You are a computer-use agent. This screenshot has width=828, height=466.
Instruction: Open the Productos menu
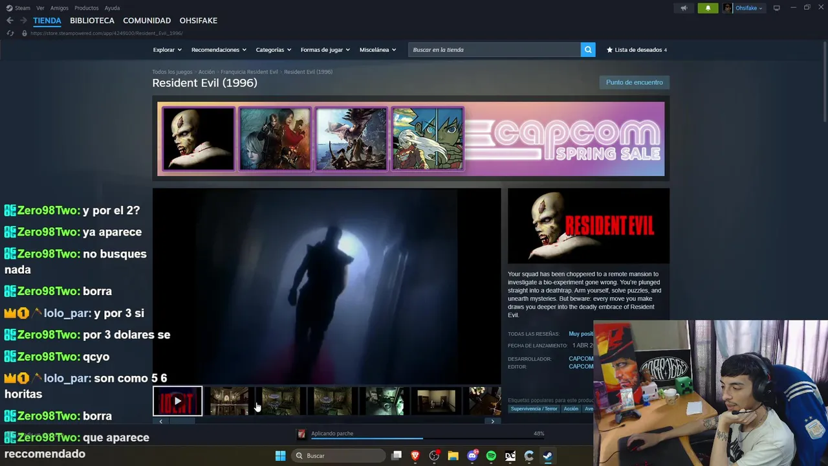(87, 8)
